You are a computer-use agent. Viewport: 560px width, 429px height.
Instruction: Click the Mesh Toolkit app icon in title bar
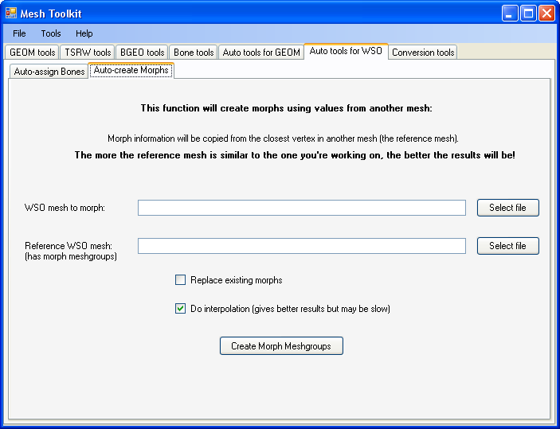tap(11, 14)
